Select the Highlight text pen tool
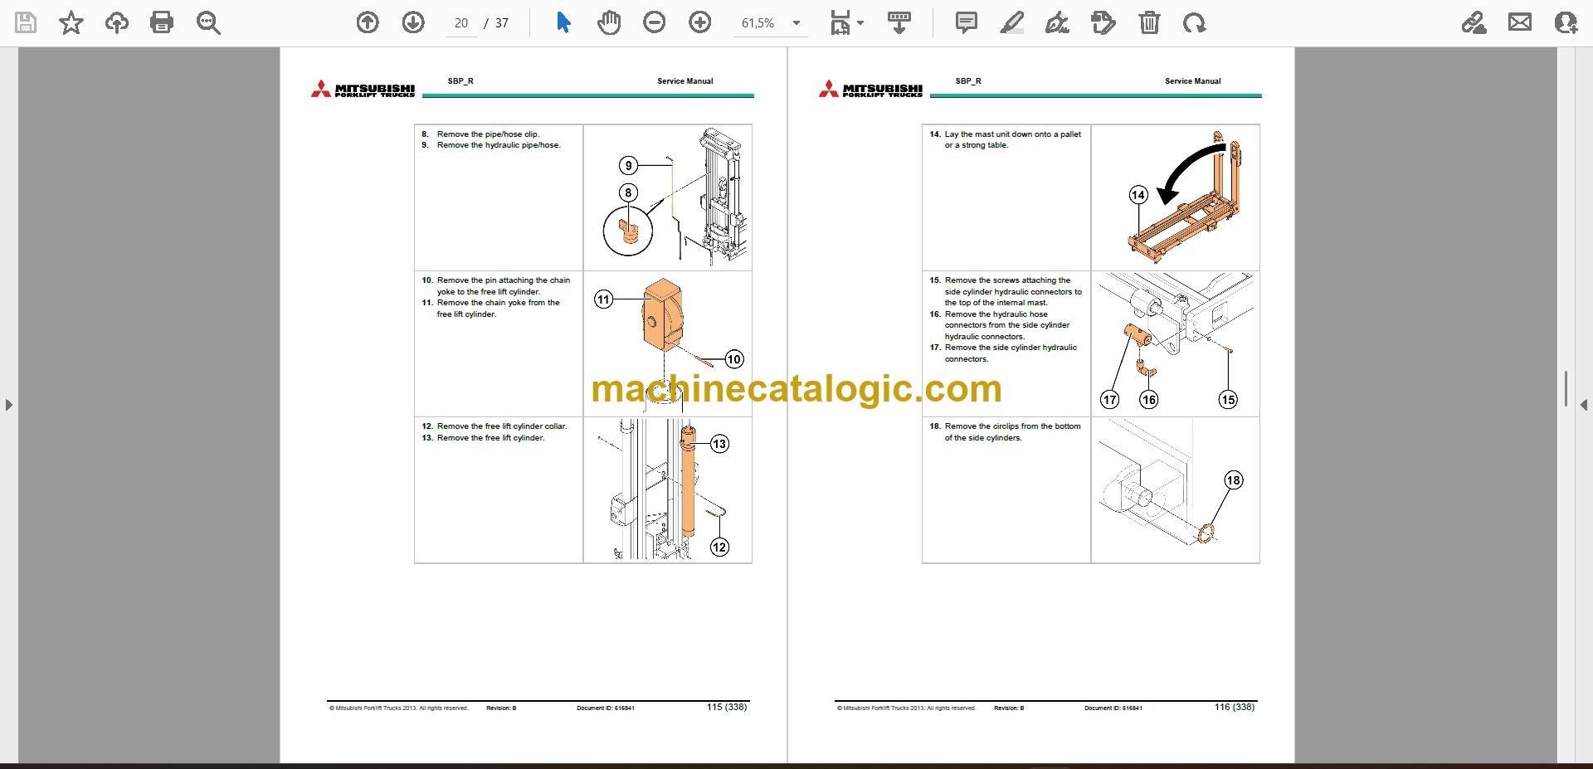The height and width of the screenshot is (769, 1593). 1012,22
